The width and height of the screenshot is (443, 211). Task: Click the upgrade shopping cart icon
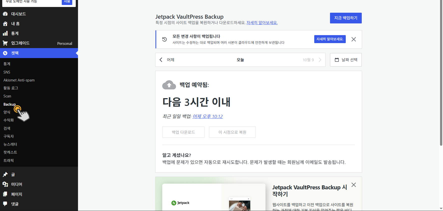point(5,43)
